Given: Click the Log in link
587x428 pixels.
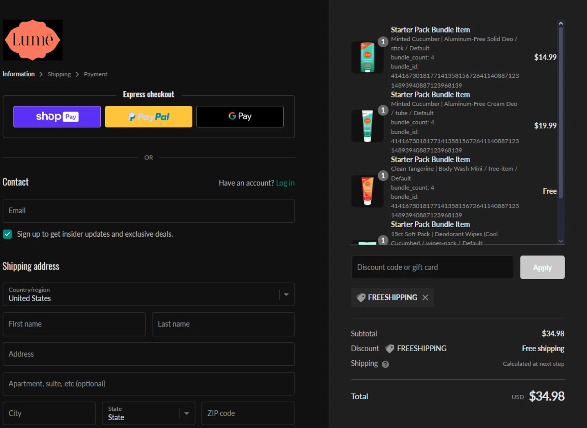Looking at the screenshot, I should pos(285,183).
